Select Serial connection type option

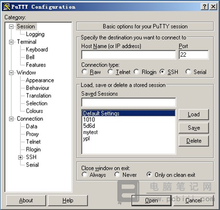click(x=188, y=71)
